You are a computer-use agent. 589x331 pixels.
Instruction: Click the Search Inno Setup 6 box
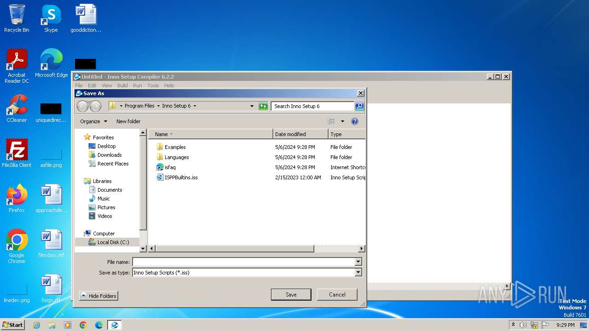coord(312,106)
